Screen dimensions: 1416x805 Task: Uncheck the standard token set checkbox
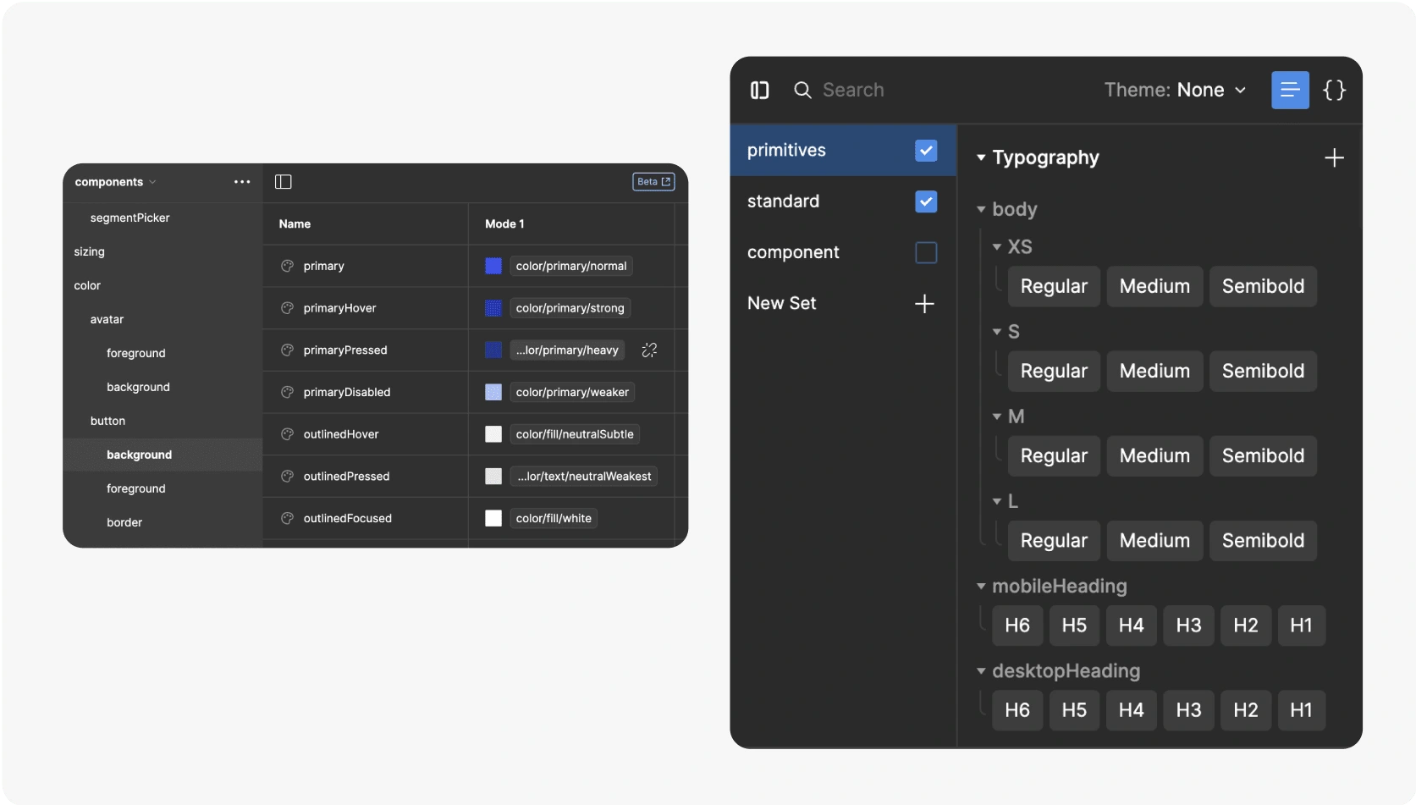926,201
